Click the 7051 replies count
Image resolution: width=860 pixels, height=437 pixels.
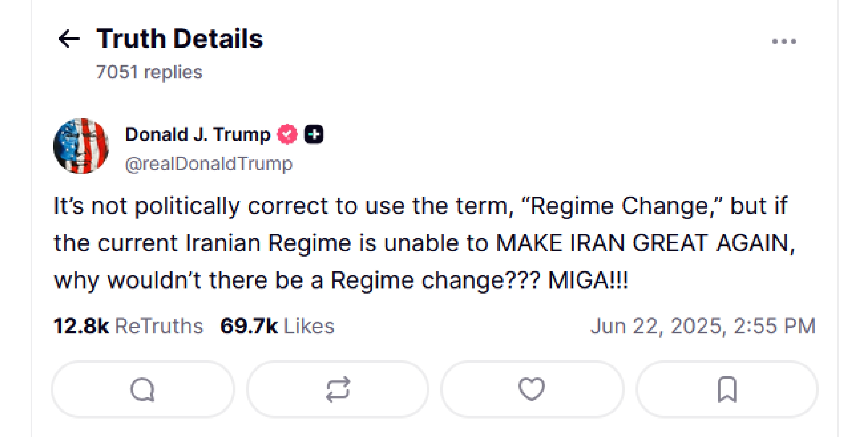pos(149,72)
